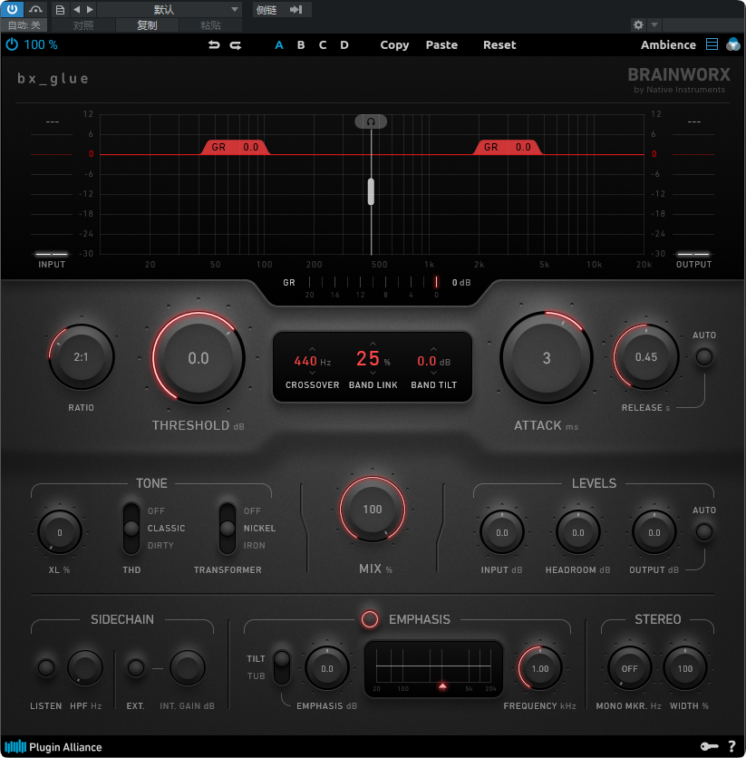Click the low band GR 0.0 tag
The width and height of the screenshot is (746, 758).
[235, 147]
